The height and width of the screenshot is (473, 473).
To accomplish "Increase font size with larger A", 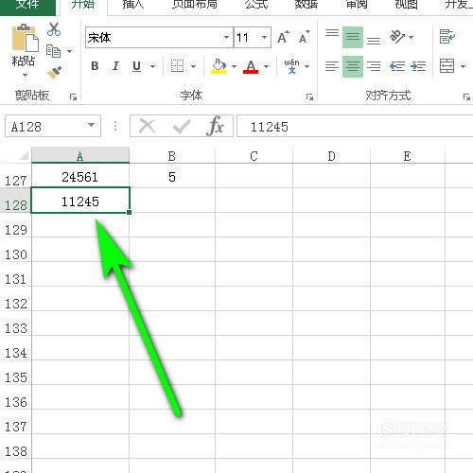I will pyautogui.click(x=283, y=38).
